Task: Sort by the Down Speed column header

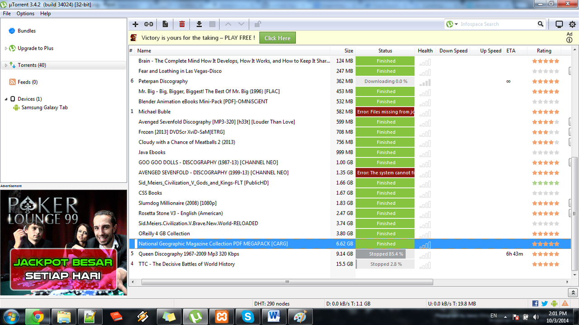Action: [453, 51]
